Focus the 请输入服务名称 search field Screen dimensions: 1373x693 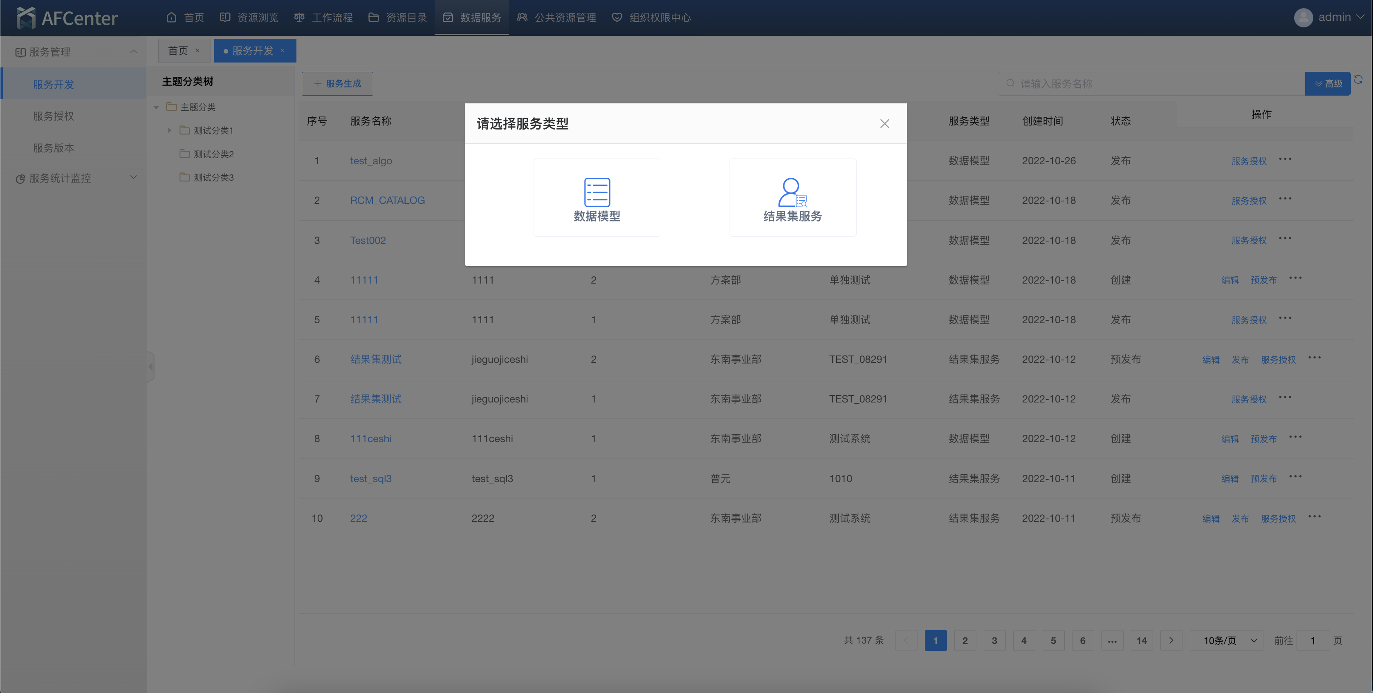point(1151,84)
